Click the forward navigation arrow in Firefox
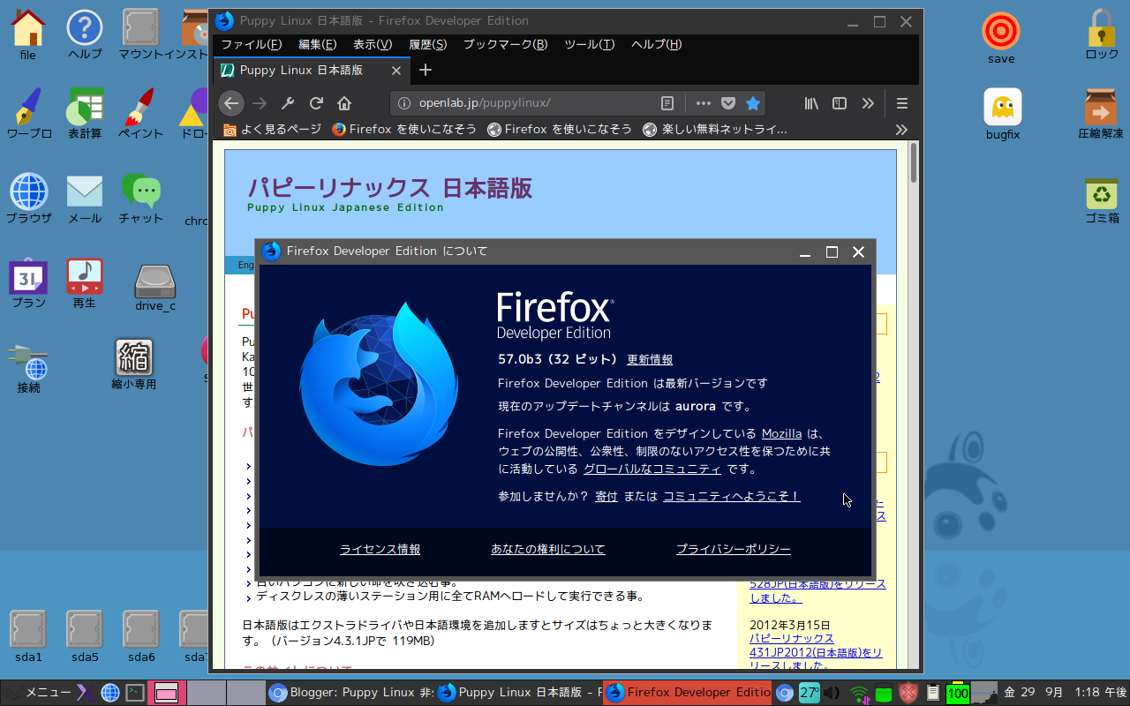 (260, 103)
